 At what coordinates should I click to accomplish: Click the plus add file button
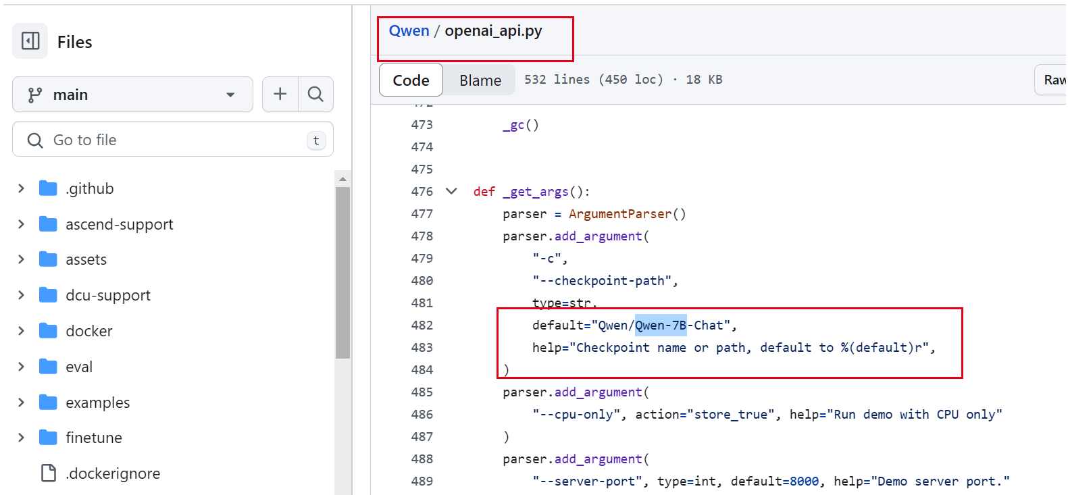(x=280, y=95)
